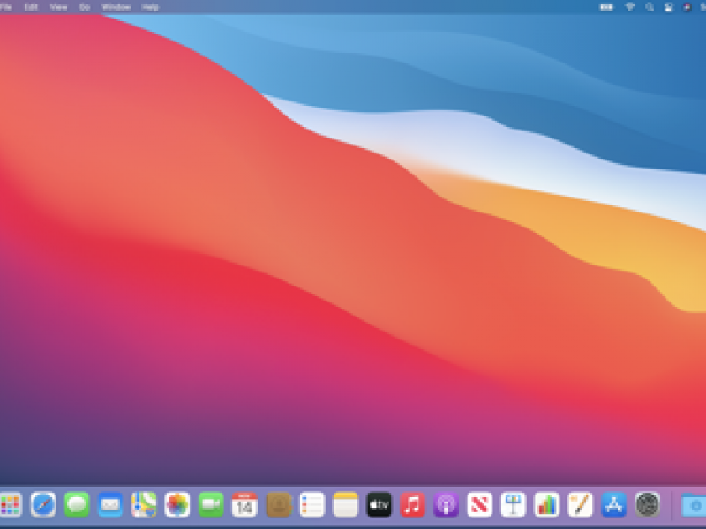This screenshot has width=706, height=529.
Task: Open the Window menu
Action: (116, 7)
